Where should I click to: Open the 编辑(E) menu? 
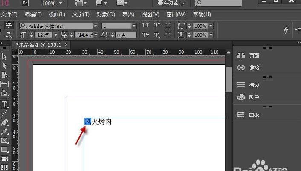pyautogui.click(x=33, y=14)
